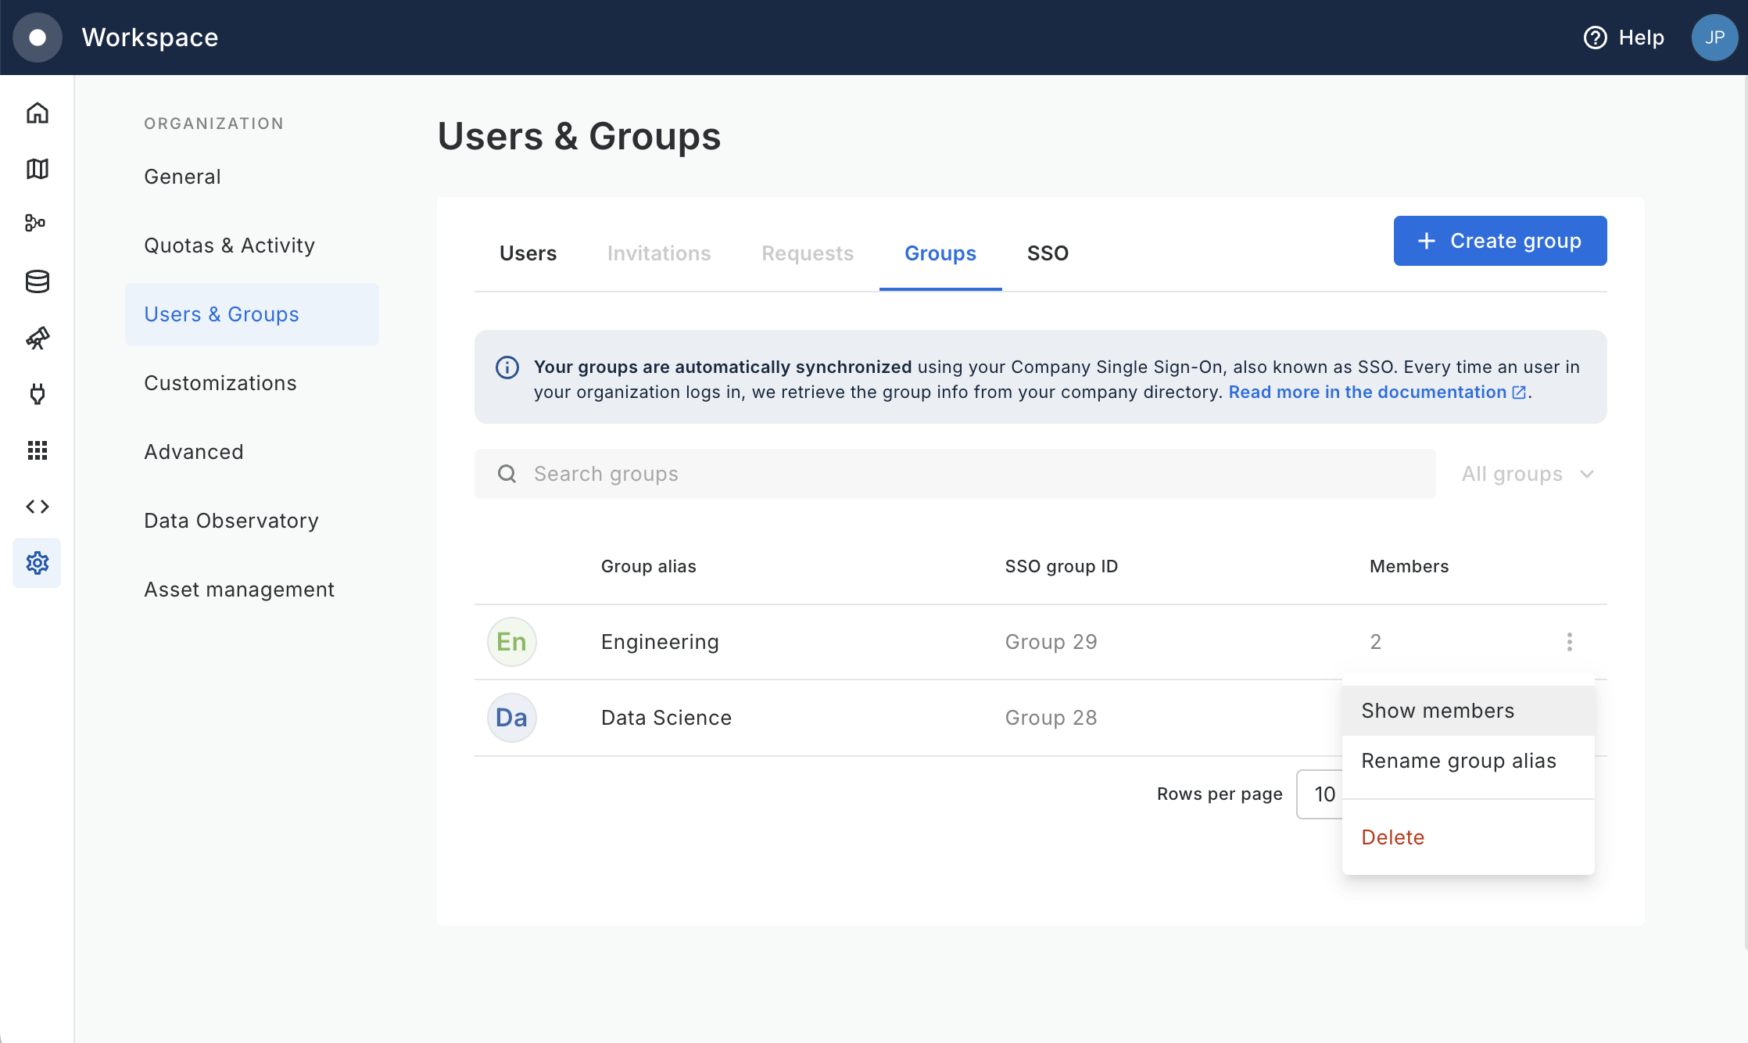
Task: Select Show members from context menu
Action: click(1438, 711)
